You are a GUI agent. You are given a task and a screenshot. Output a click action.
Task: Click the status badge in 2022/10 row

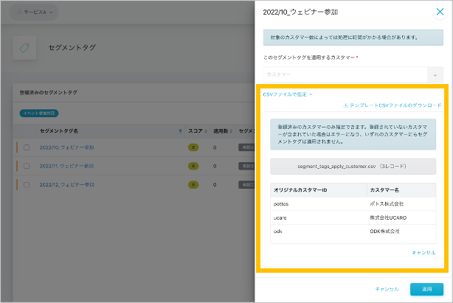coord(246,147)
